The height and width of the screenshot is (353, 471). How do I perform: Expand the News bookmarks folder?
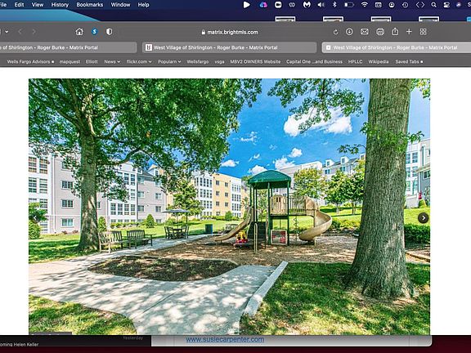(x=112, y=61)
